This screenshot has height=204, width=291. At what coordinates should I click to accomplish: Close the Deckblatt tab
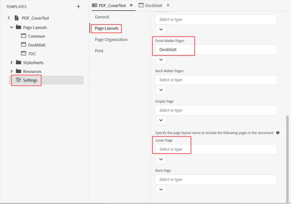coord(168,5)
